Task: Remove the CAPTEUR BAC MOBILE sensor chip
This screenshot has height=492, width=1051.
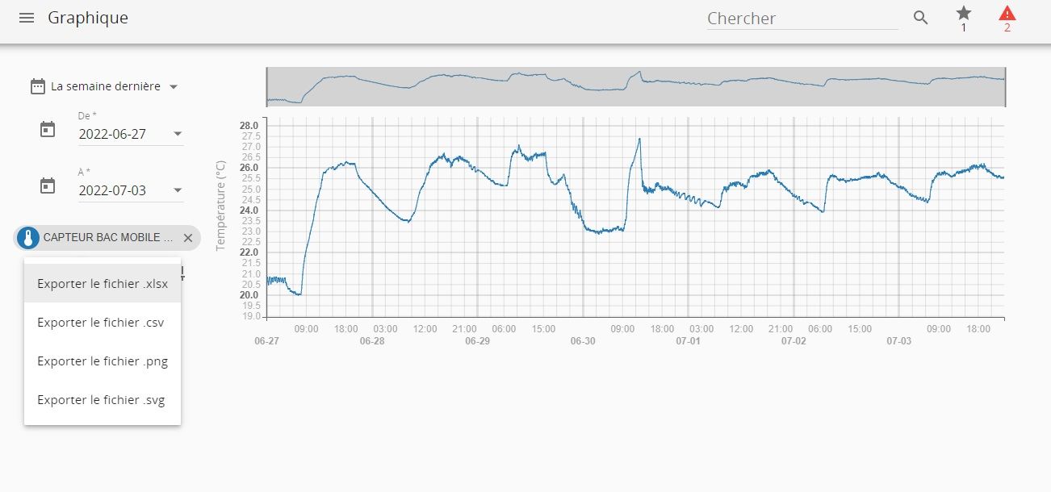Action: tap(188, 238)
